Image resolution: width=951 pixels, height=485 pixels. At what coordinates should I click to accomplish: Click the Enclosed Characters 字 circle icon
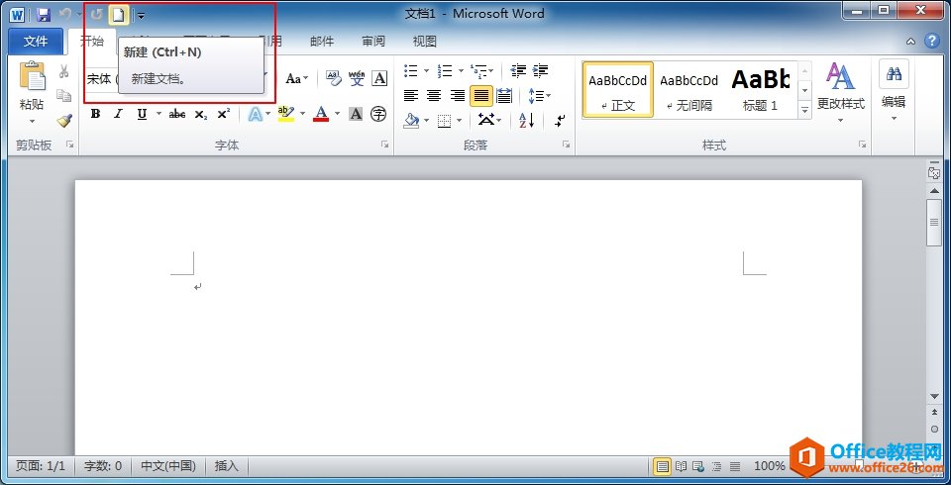tap(379, 114)
